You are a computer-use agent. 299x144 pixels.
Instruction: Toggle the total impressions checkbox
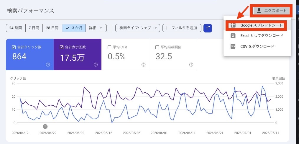61,47
